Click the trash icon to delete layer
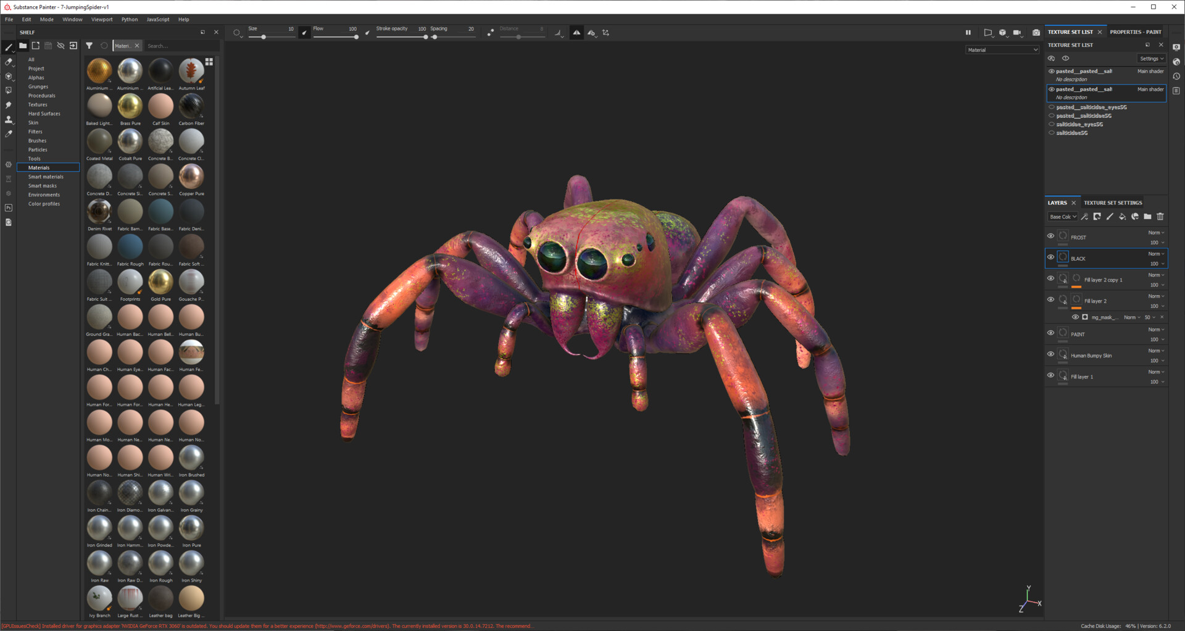 coord(1160,217)
